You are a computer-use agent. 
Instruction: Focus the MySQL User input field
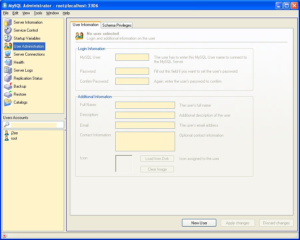pos(132,57)
